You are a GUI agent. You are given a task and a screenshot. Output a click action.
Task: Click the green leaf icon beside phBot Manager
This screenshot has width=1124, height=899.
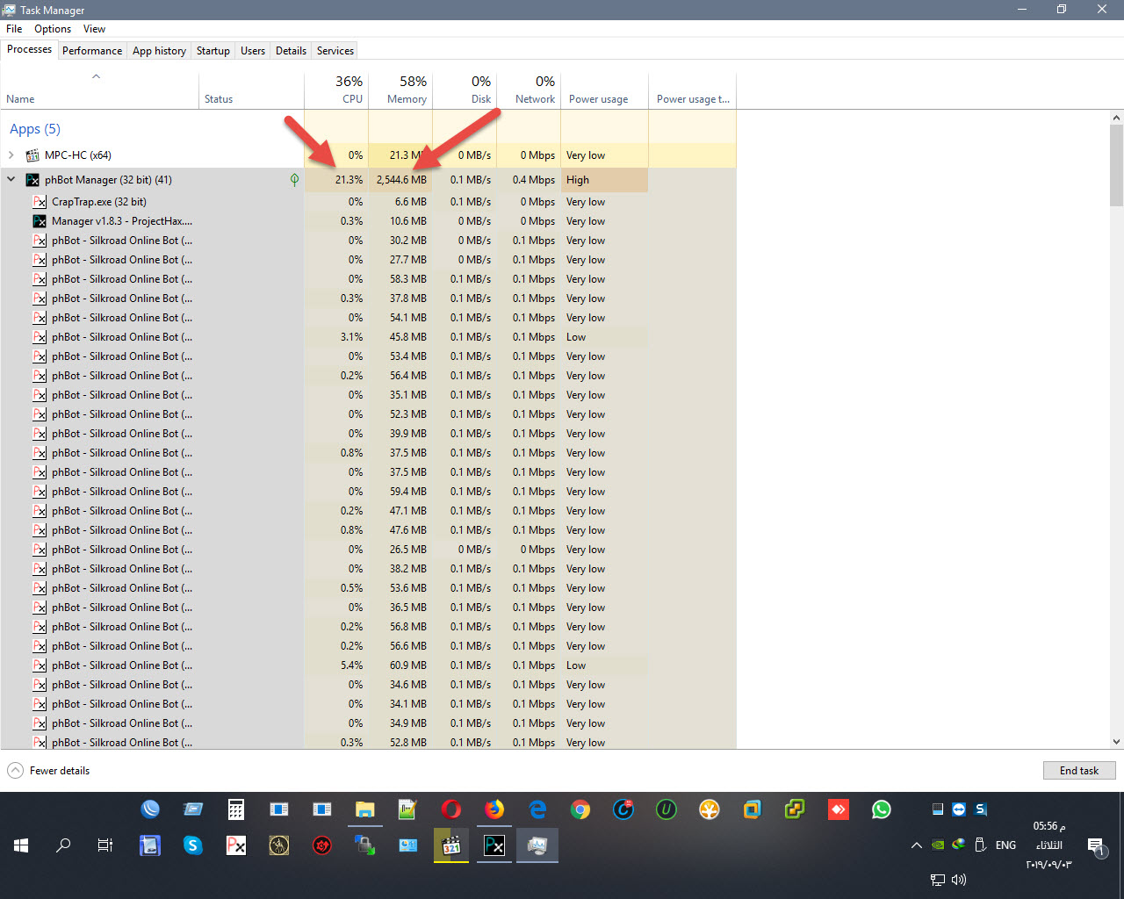(294, 180)
